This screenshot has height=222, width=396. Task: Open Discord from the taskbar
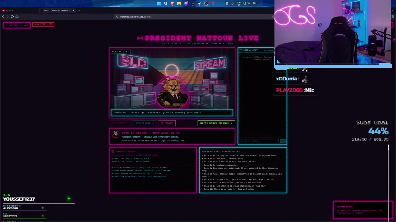coord(186,3)
